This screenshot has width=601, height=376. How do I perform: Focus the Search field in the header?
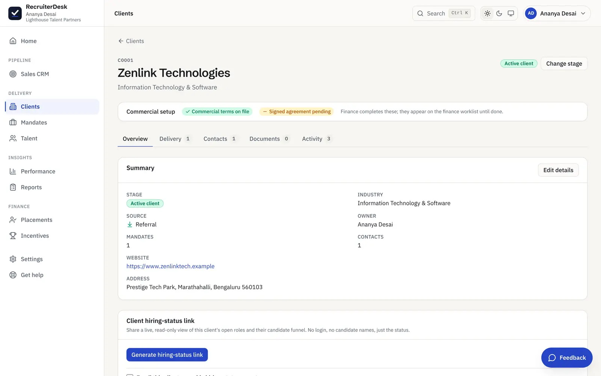pyautogui.click(x=444, y=13)
